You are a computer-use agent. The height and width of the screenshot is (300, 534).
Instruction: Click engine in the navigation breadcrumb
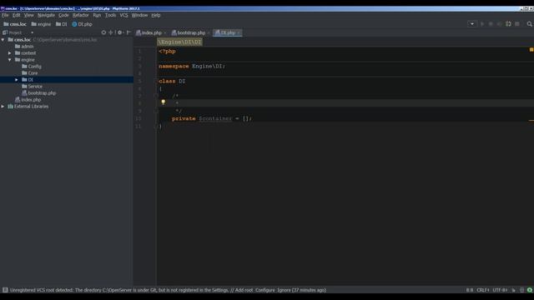click(41, 24)
